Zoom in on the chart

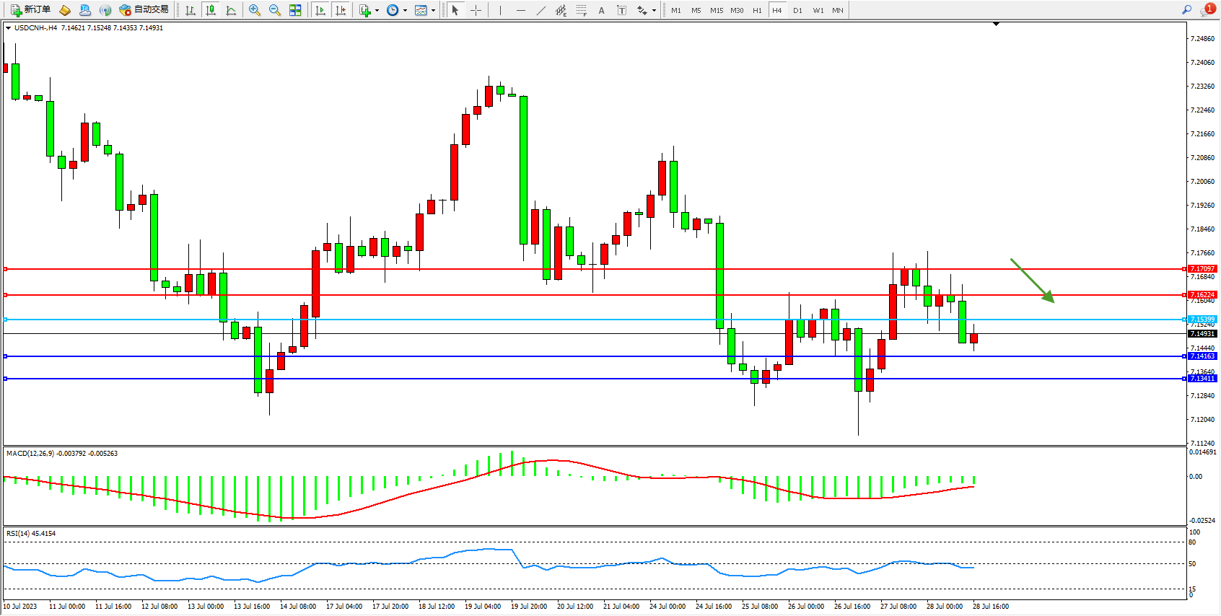255,10
